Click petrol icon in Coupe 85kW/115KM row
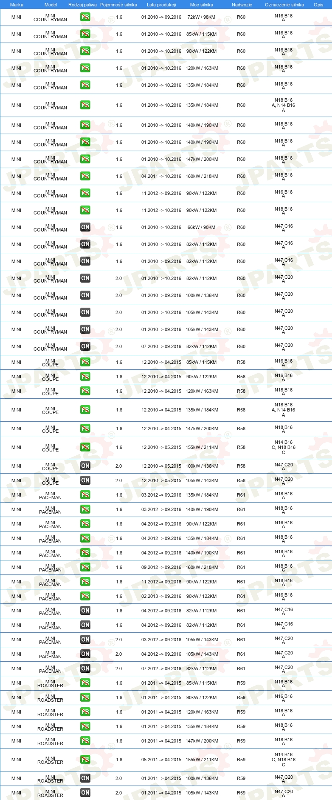 85,362
